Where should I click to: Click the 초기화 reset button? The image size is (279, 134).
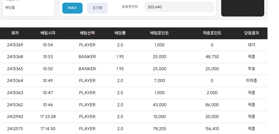click(97, 8)
